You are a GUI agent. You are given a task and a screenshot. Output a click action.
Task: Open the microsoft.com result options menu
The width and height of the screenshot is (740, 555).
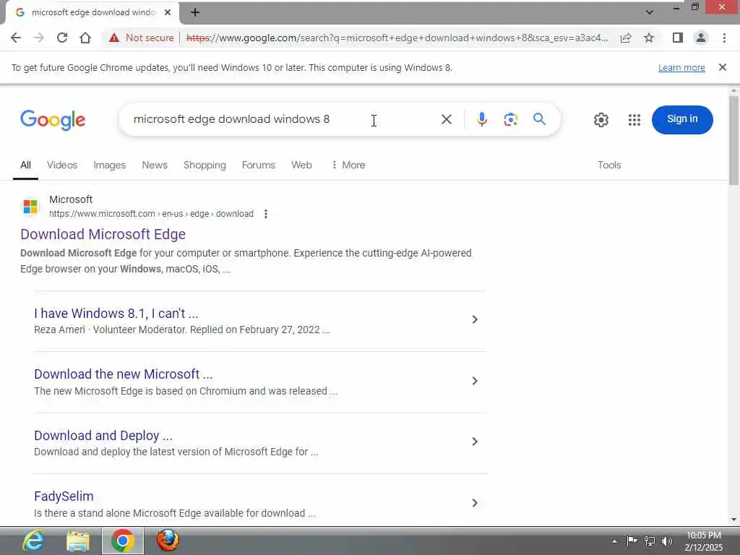pos(266,214)
